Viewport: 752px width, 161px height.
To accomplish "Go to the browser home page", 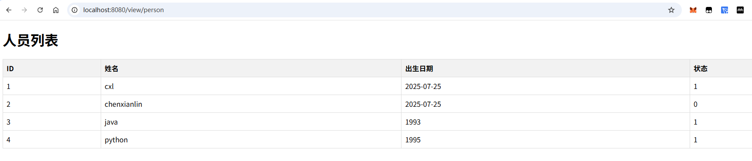I will point(56,10).
